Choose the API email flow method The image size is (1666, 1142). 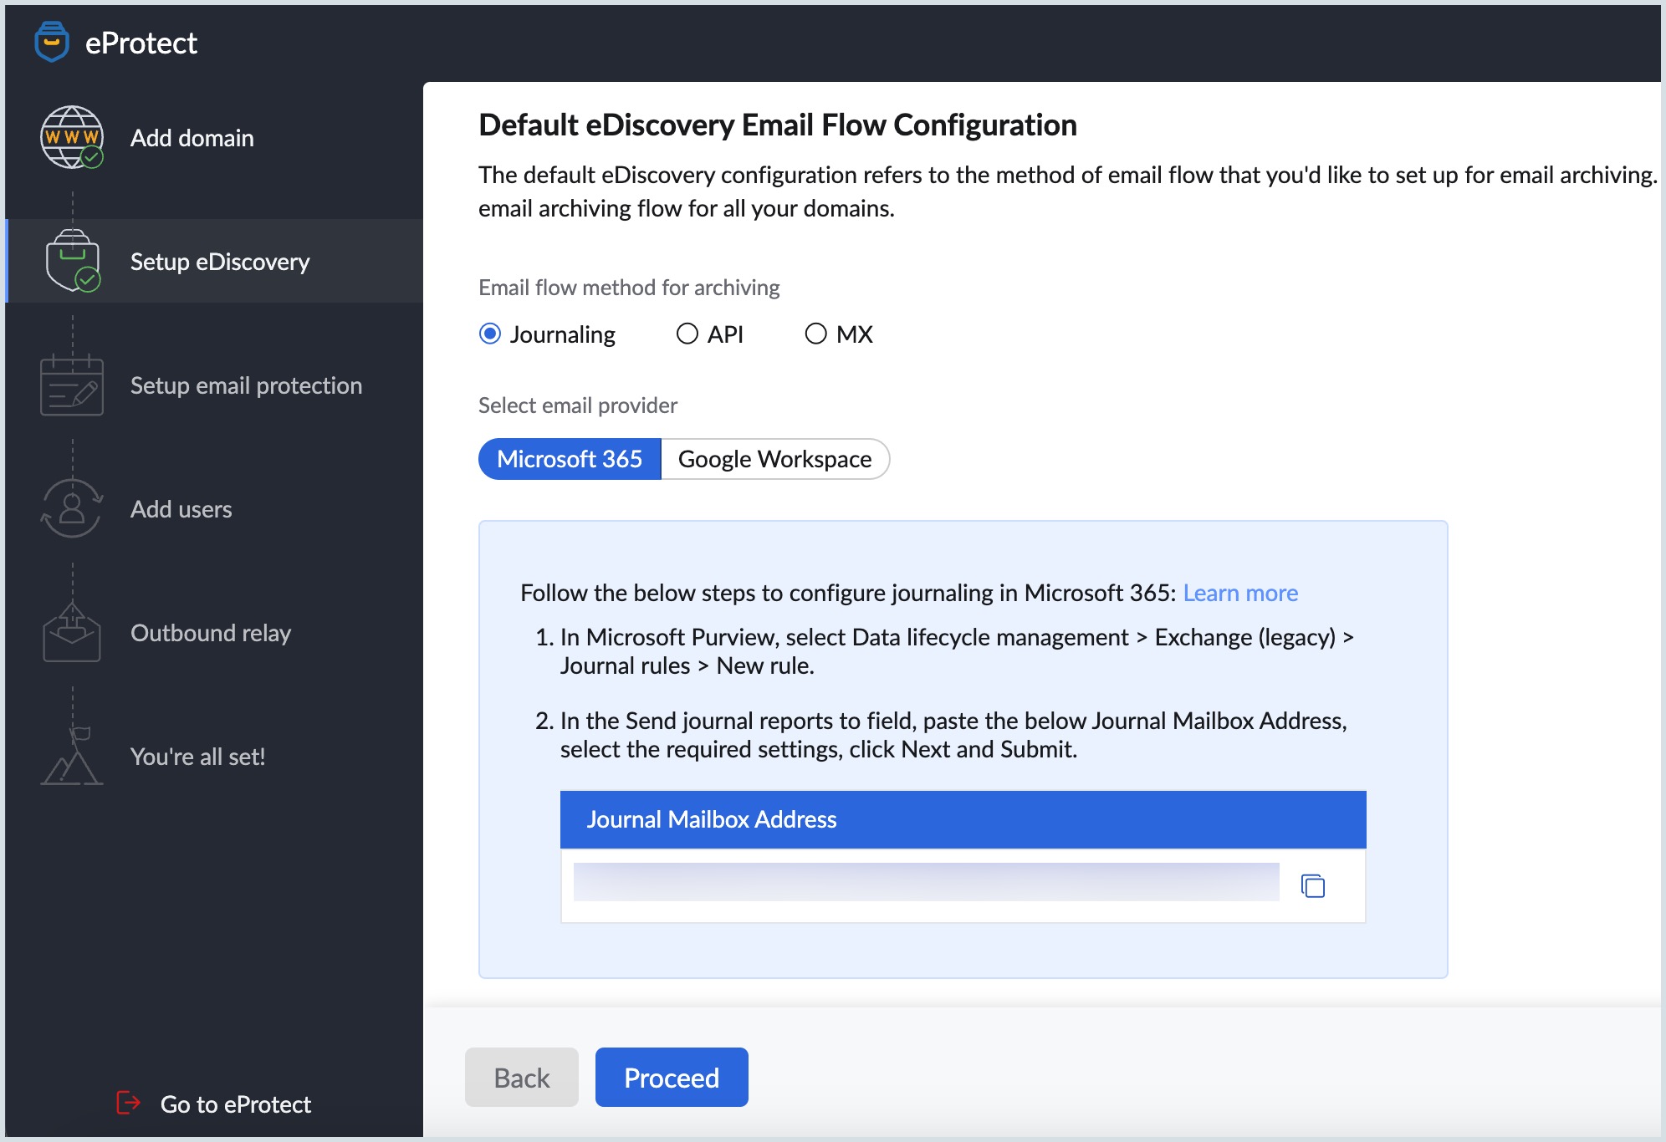(687, 334)
